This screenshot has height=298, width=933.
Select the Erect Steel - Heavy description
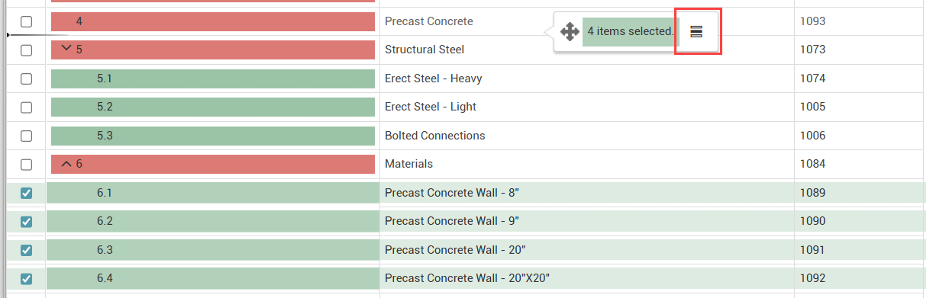433,79
